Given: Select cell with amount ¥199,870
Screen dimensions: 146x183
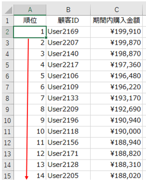Looking at the screenshot, I should [x=117, y=43].
